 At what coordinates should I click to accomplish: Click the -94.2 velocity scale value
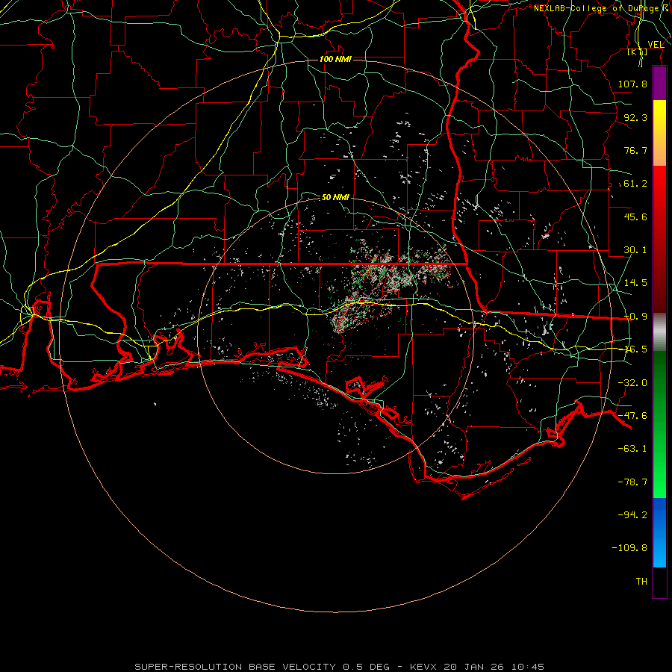tap(632, 514)
